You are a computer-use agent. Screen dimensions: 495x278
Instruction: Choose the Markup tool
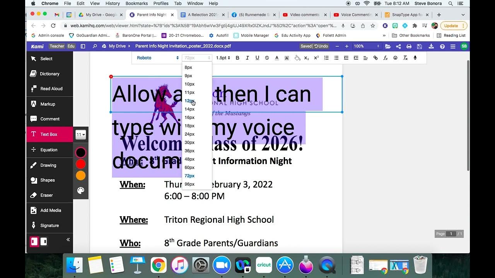tap(49, 104)
